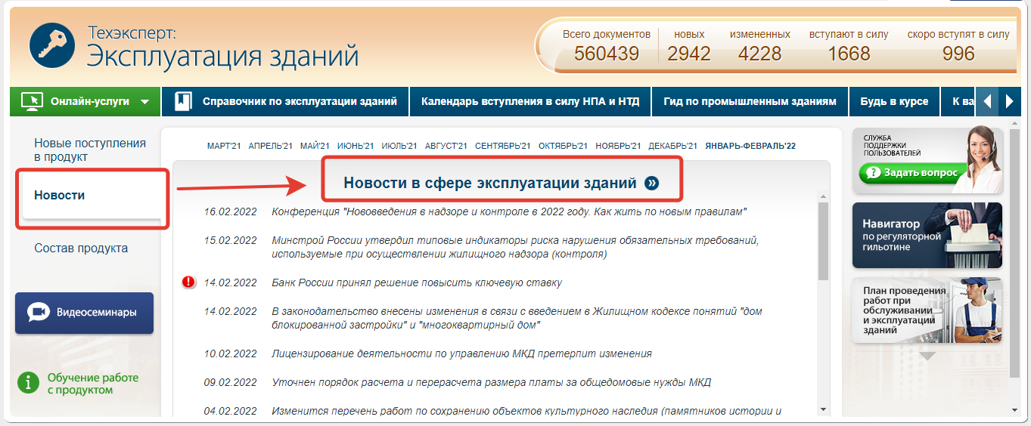Select the ЯНВАРЬ-ФЕВРАЛЬ'22 period link
The image size is (1031, 426).
(750, 146)
